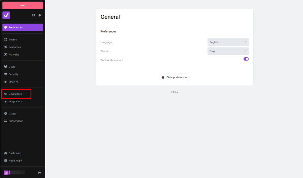The height and width of the screenshot is (178, 303).
Task: Open the notifications bell icon
Action: pyautogui.click(x=40, y=15)
